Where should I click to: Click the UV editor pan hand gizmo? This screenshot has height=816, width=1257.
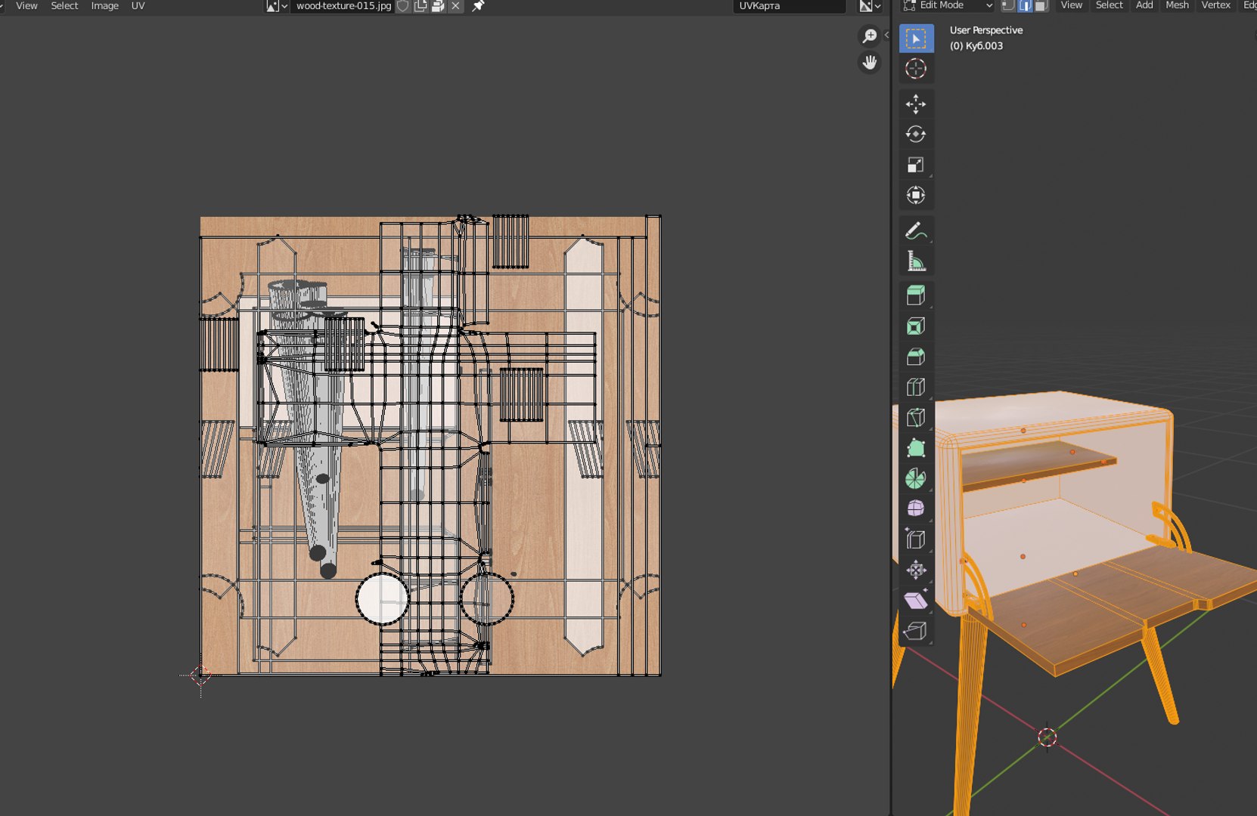(870, 62)
